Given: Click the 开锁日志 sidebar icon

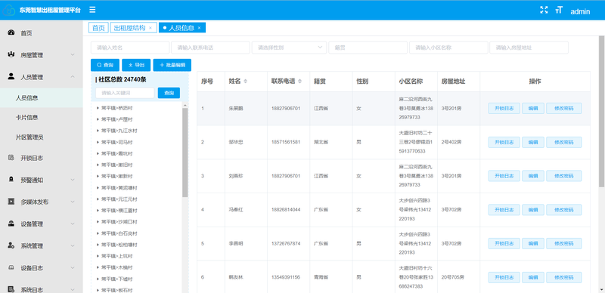Looking at the screenshot, I should pyautogui.click(x=11, y=158).
